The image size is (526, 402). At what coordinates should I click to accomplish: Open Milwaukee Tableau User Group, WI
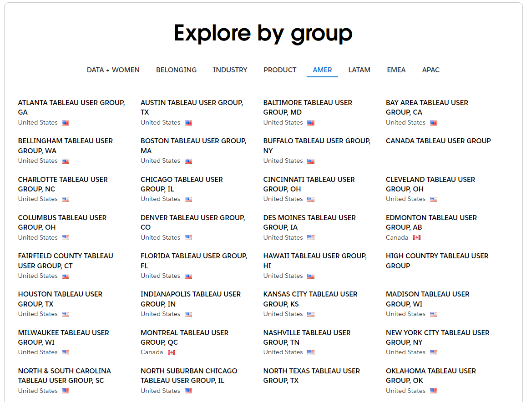pos(63,337)
